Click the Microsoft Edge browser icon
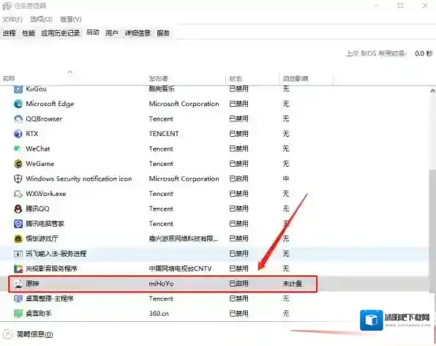The image size is (436, 346). (x=18, y=104)
